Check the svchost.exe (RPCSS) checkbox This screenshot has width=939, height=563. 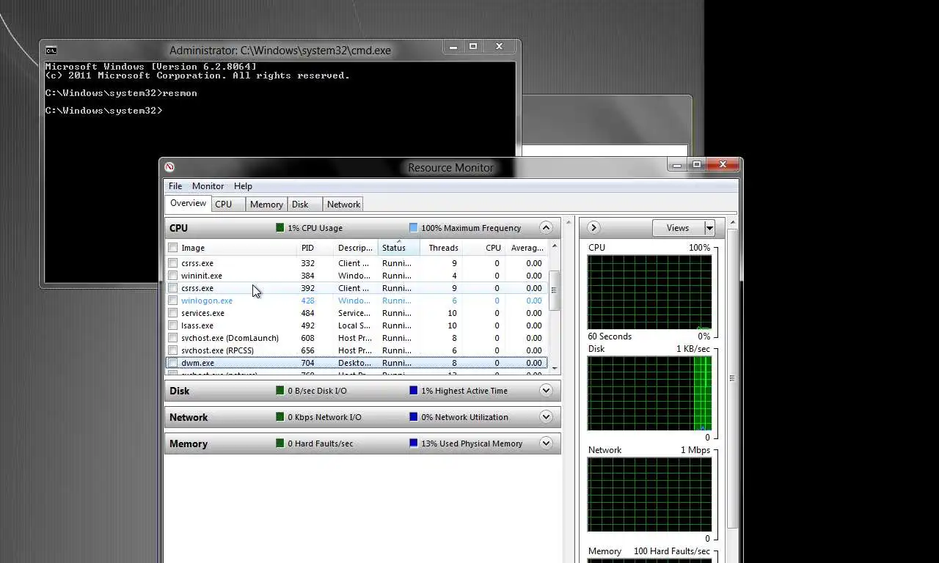tap(172, 350)
